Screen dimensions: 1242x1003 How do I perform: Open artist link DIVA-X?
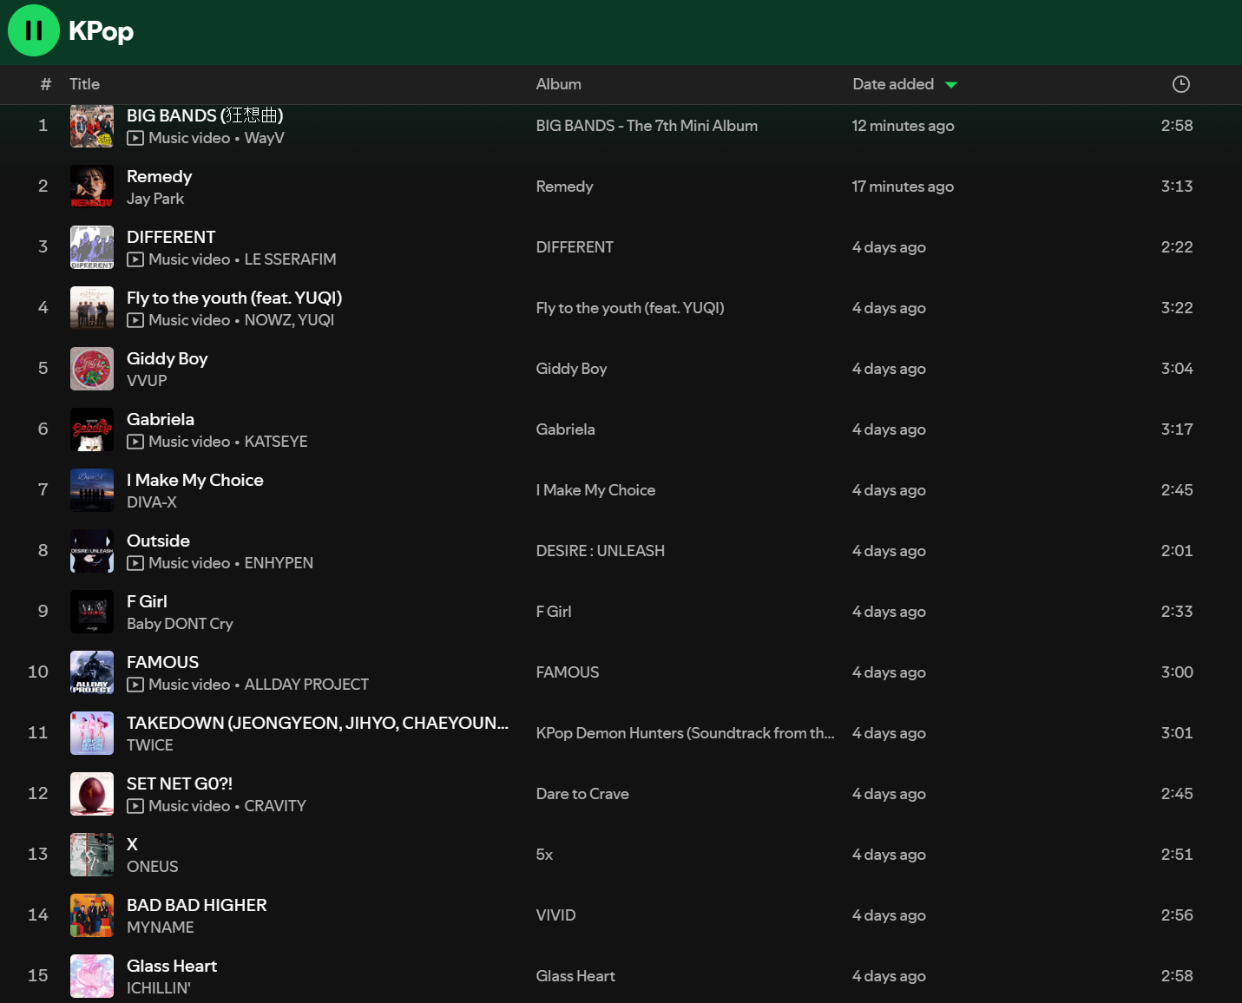152,502
